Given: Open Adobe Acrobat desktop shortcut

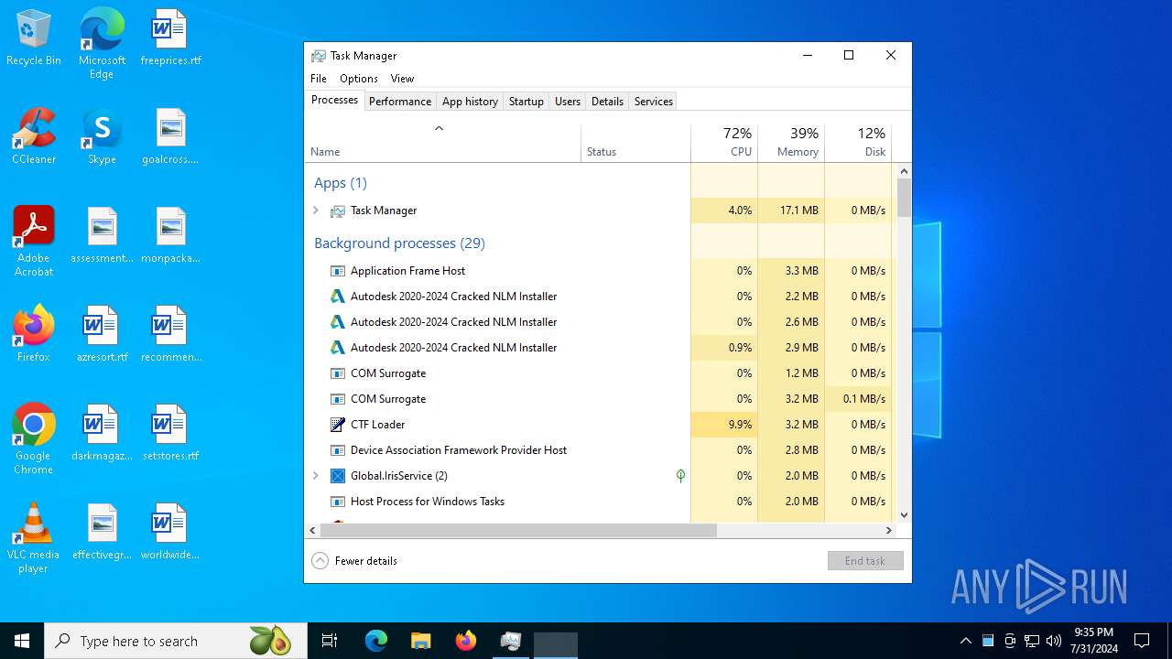Looking at the screenshot, I should click(34, 242).
